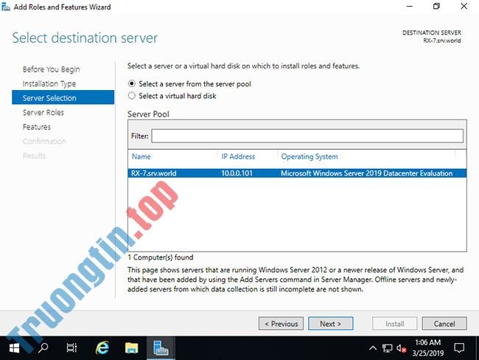Viewport: 479px width, 360px height.
Task: Select the RX-7.srv.world server row
Action: coord(297,173)
